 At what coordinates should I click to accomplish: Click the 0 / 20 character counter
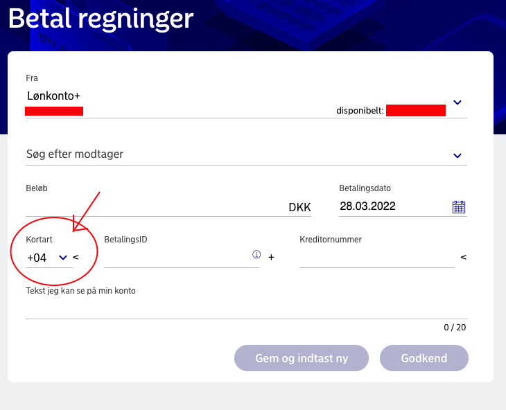[455, 328]
